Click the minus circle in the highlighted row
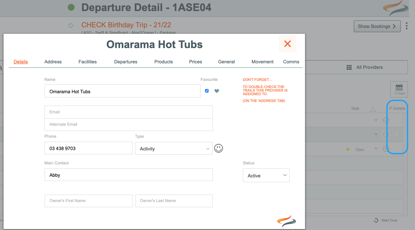This screenshot has width=415, height=230. 386,134
